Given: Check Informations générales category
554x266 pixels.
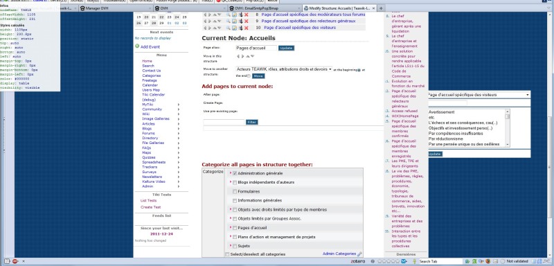Looking at the screenshot, I should point(235,201).
